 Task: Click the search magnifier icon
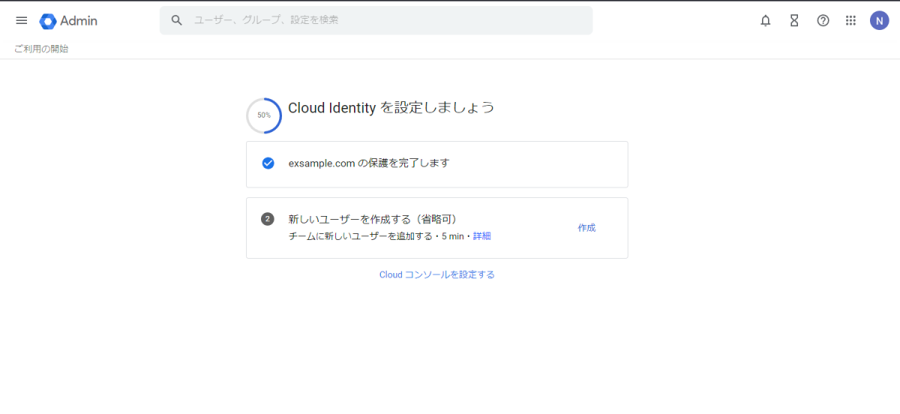tap(177, 20)
